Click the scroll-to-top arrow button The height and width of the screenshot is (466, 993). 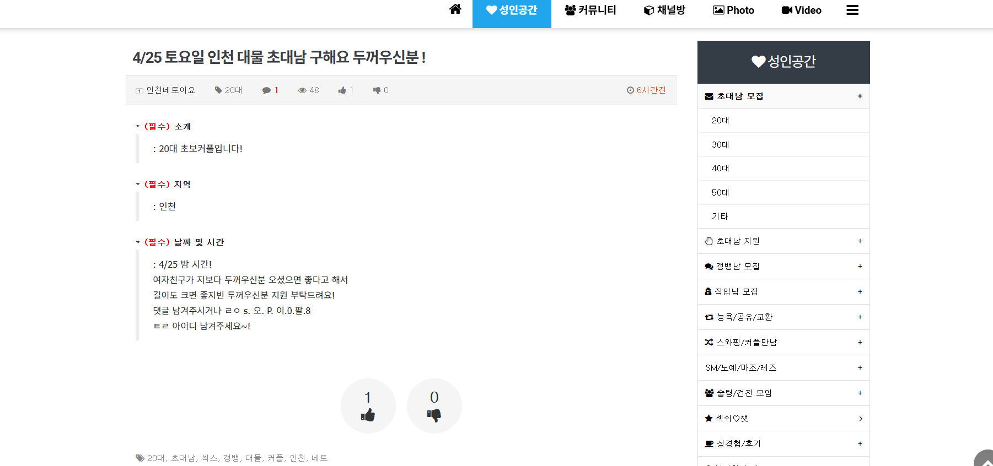point(985,460)
